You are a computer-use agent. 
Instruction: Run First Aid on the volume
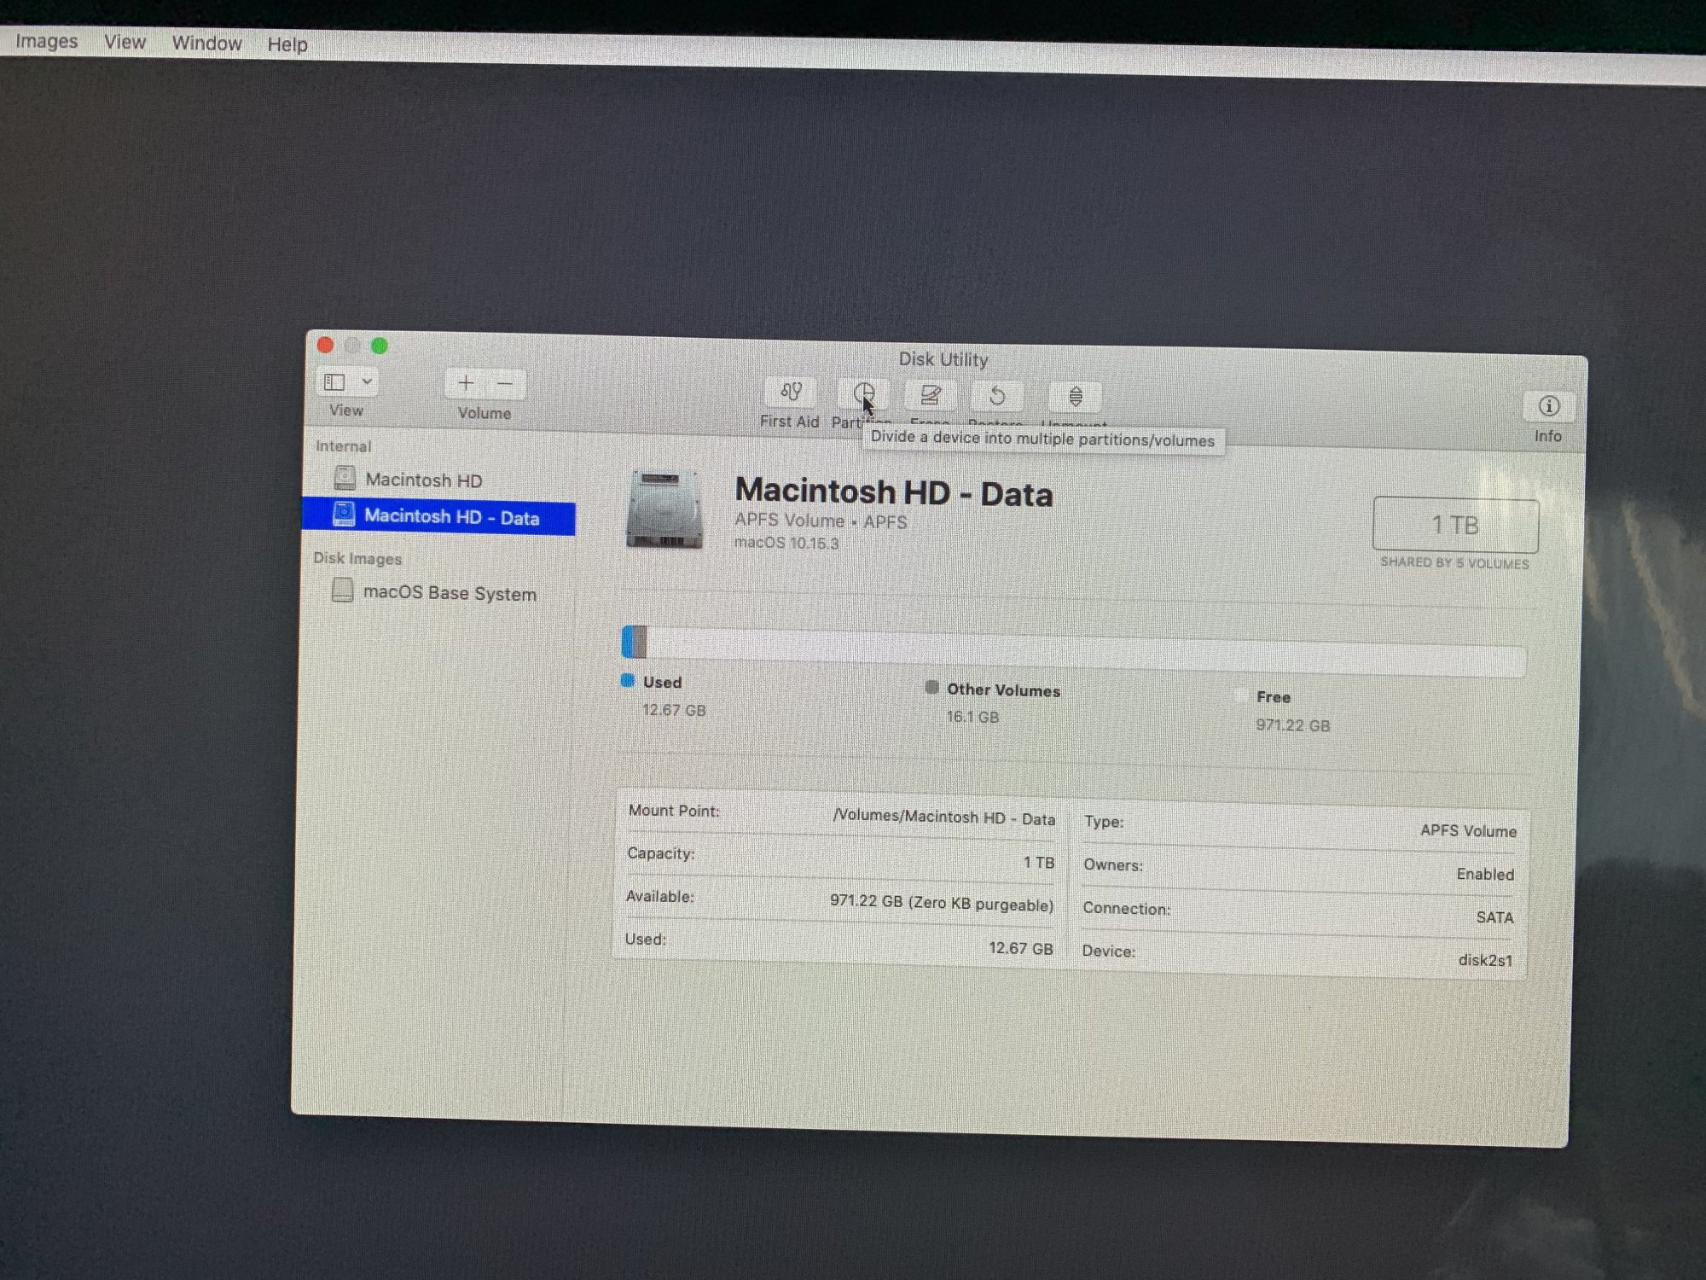point(790,393)
